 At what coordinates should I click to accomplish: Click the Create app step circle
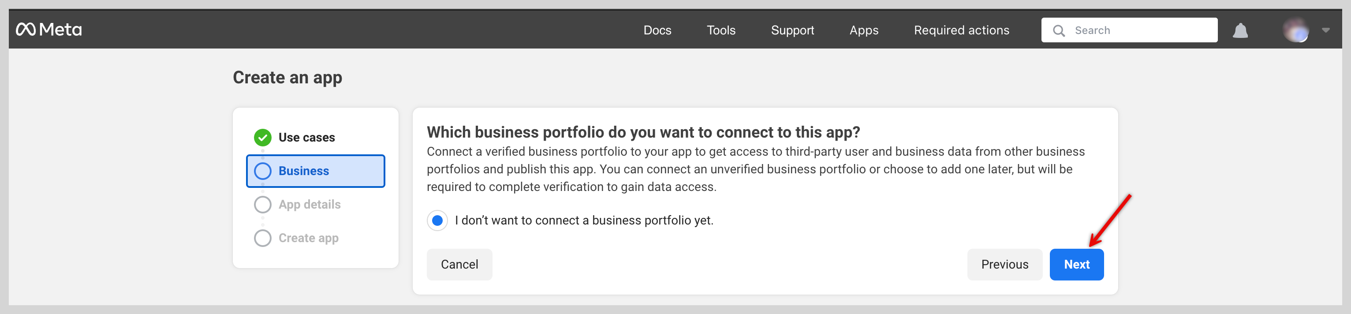click(262, 238)
